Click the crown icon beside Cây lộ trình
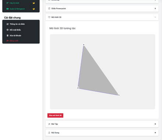Viewport: 162px width, 140px height. click(x=34, y=3)
